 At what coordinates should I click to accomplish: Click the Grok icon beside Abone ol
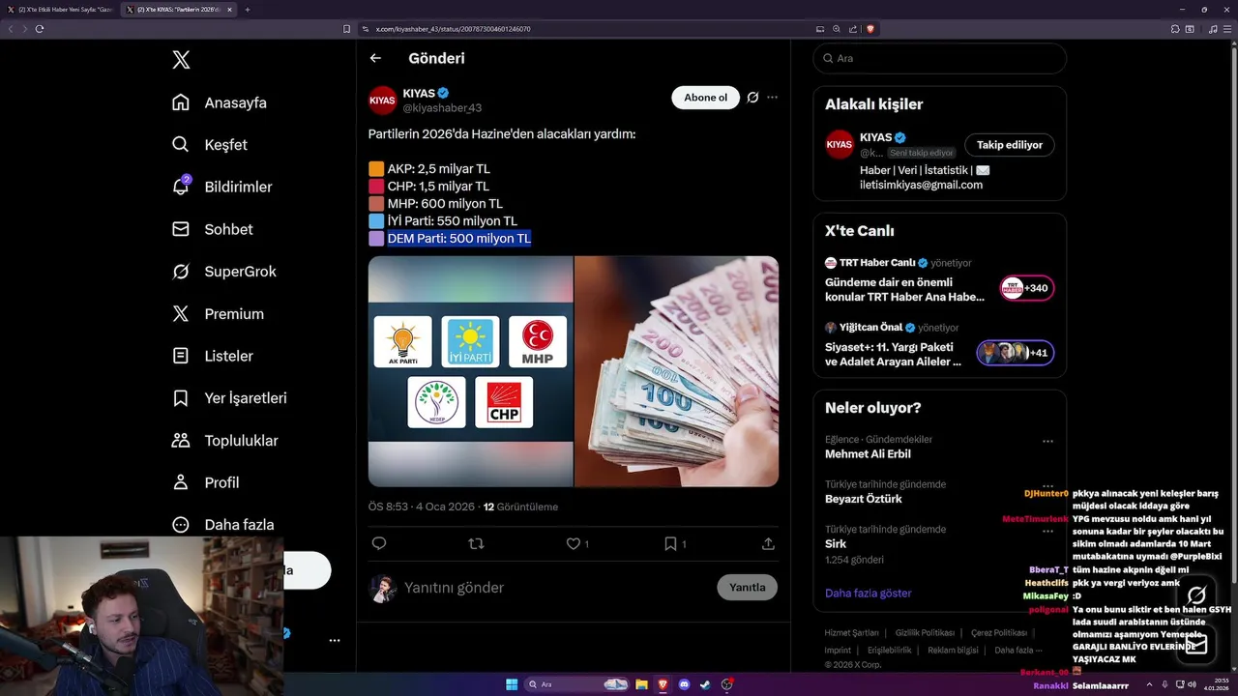tap(752, 98)
